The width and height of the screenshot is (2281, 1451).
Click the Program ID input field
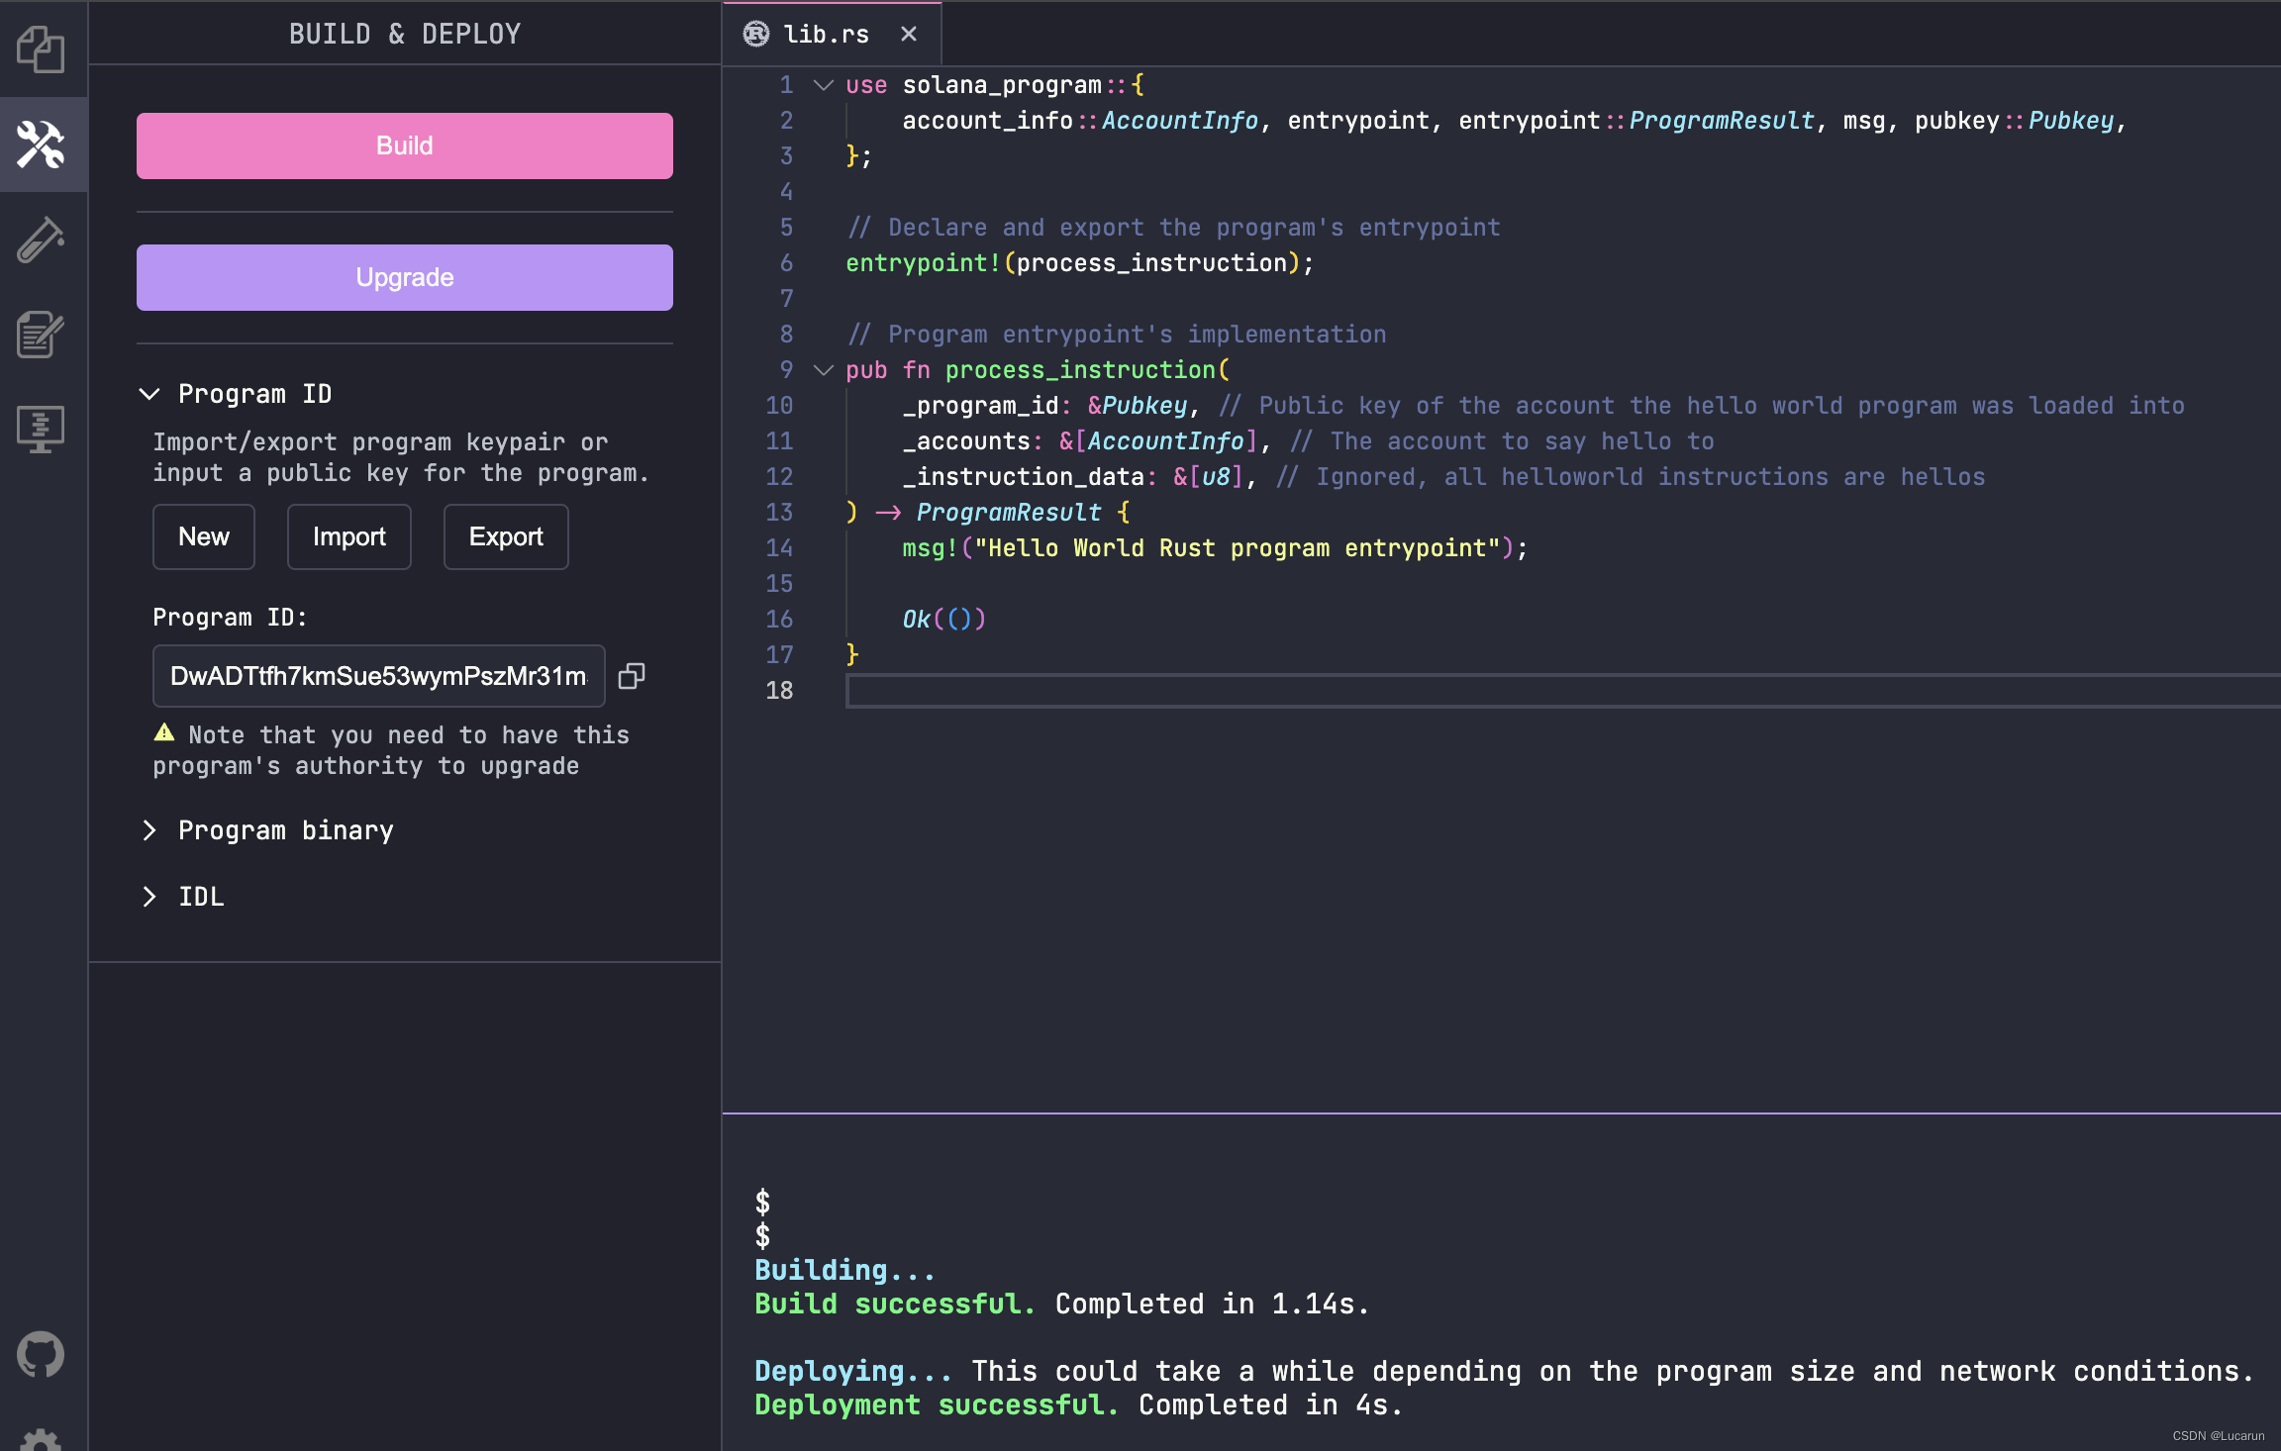pos(378,676)
